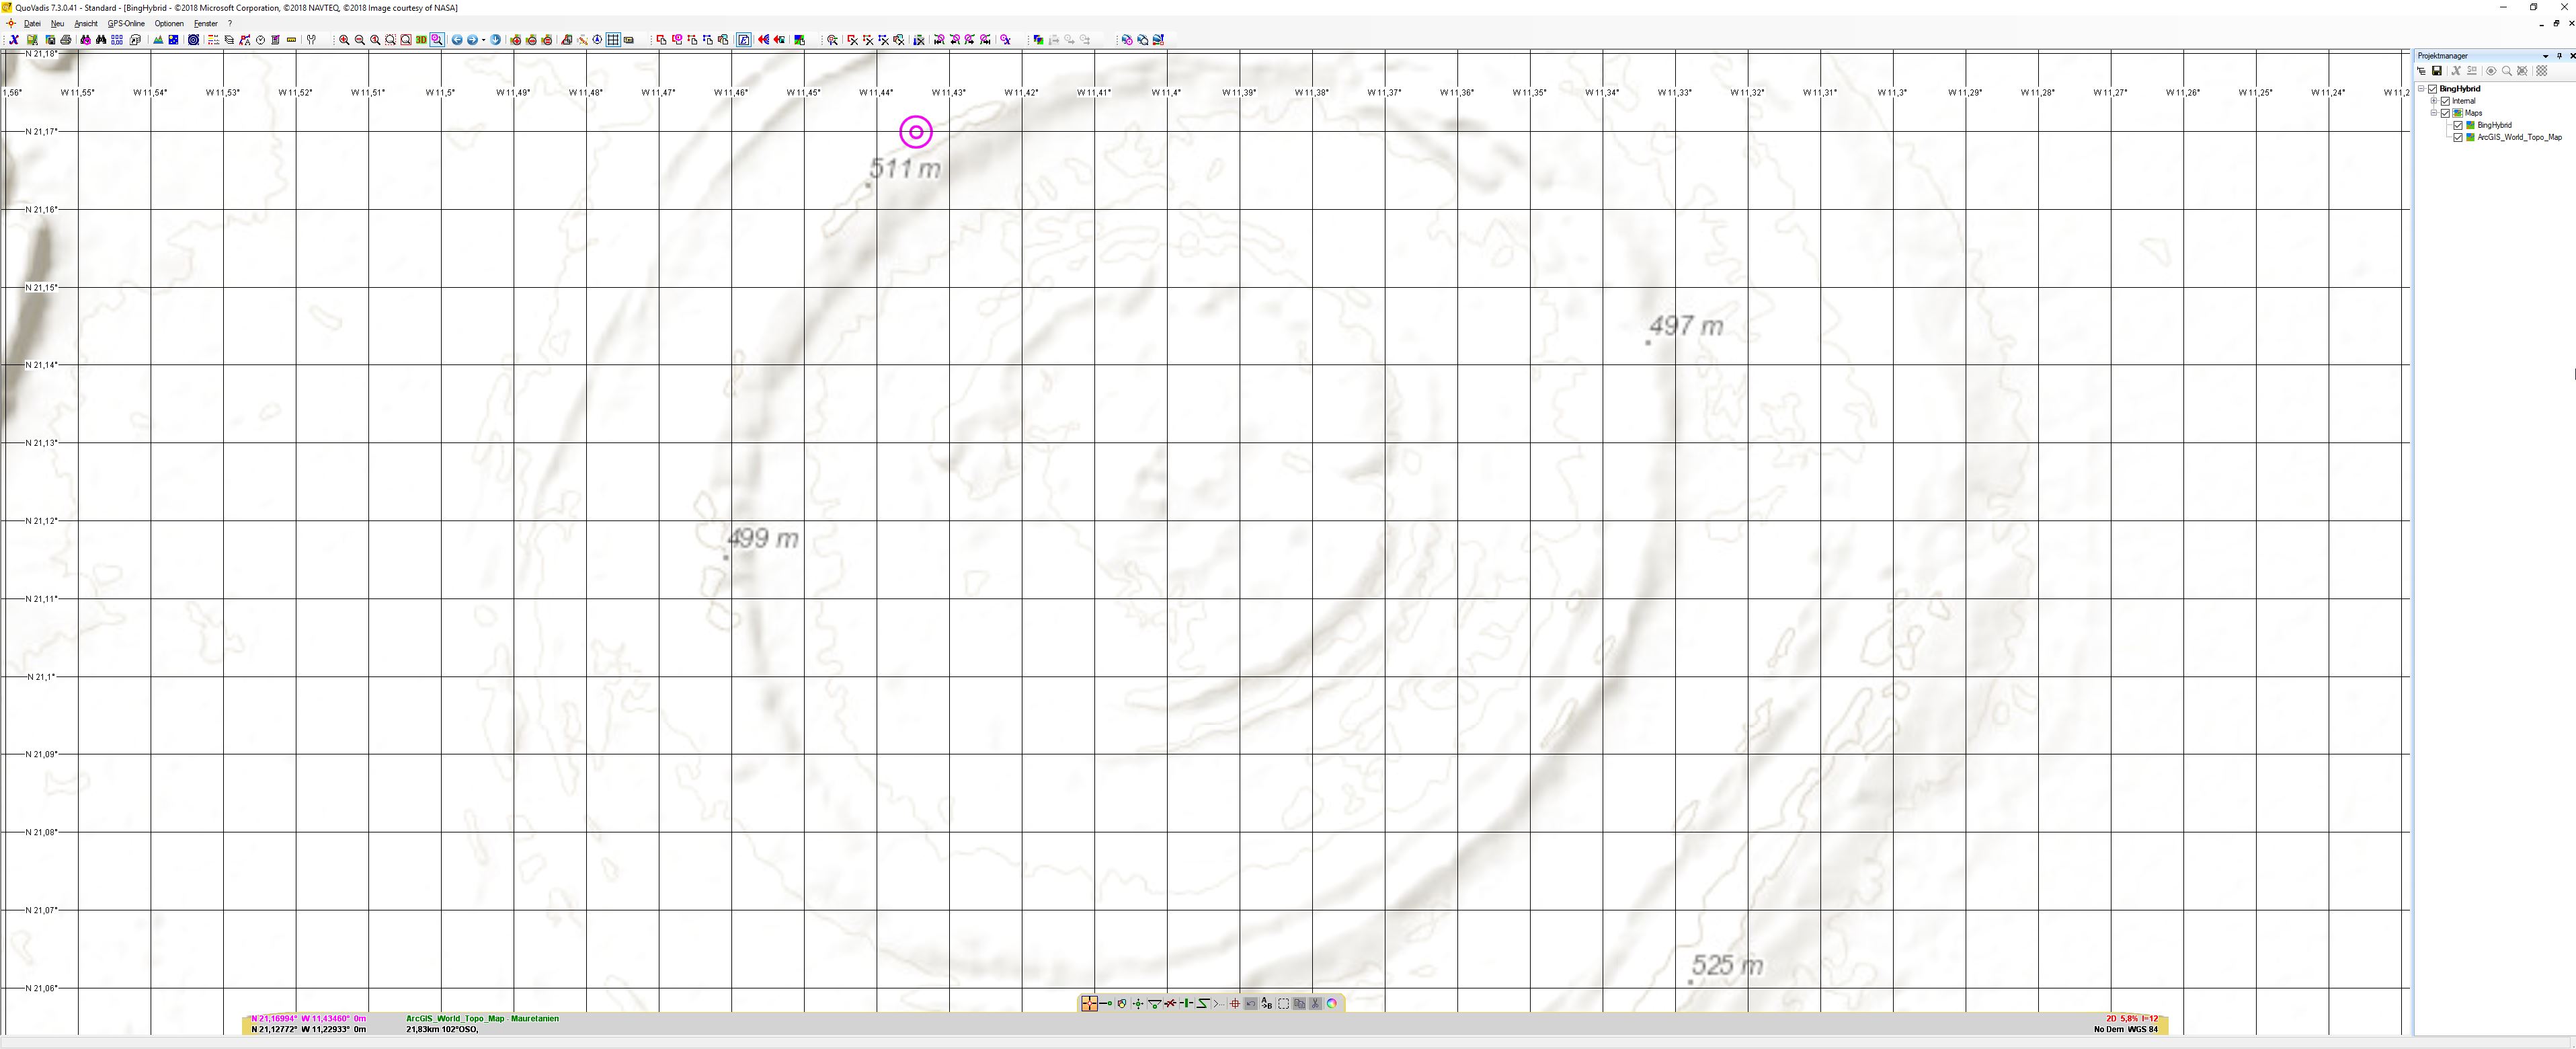Click the red plus Zoom In magnifier

click(344, 40)
